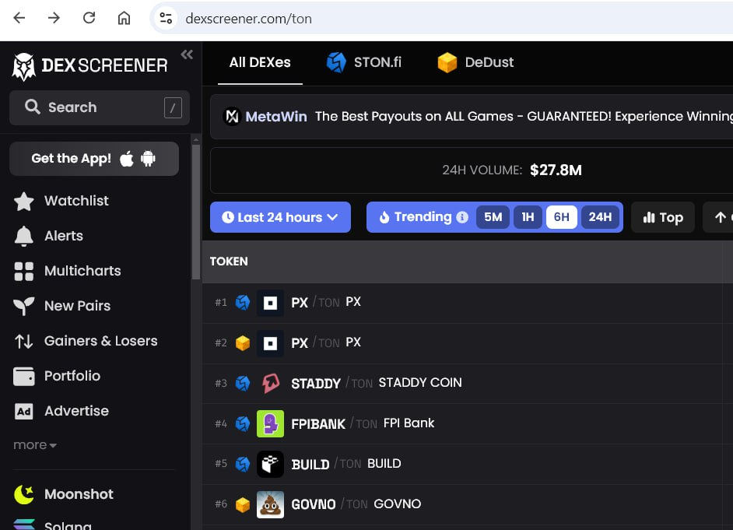The height and width of the screenshot is (530, 733).
Task: Click the Top ranking button
Action: (x=663, y=217)
